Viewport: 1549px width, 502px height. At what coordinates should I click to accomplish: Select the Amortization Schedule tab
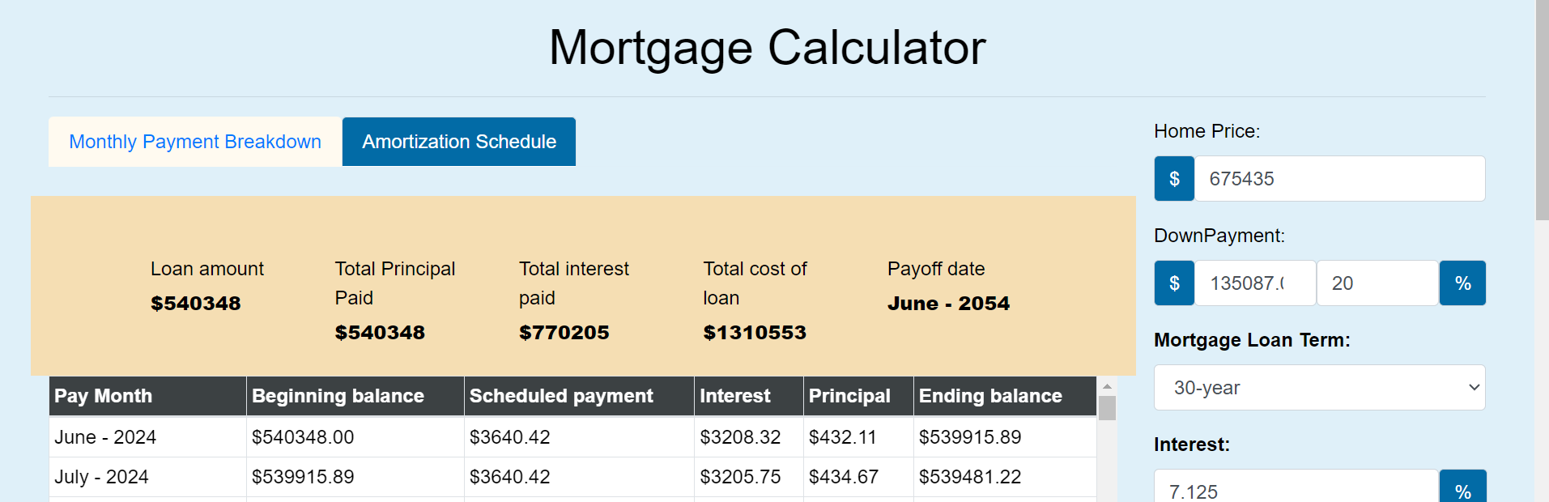tap(459, 142)
